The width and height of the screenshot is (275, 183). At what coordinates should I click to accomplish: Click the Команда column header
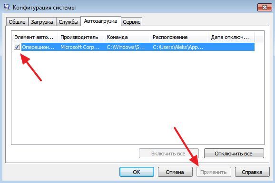(127, 37)
